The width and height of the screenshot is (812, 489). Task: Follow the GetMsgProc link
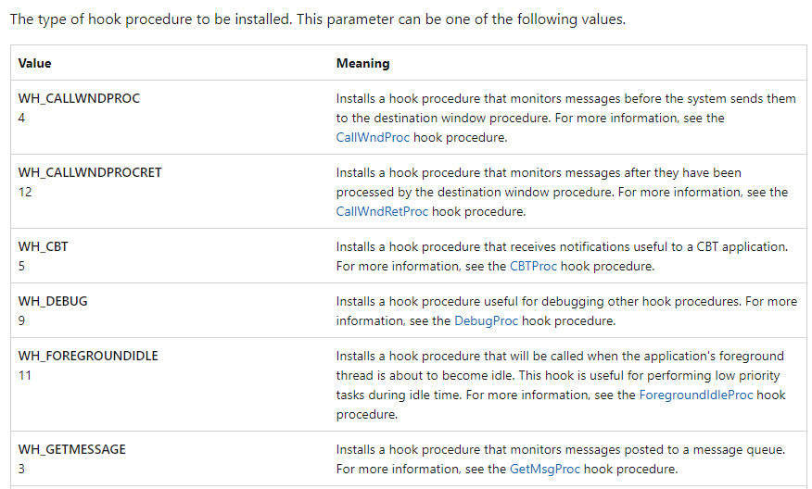point(545,469)
